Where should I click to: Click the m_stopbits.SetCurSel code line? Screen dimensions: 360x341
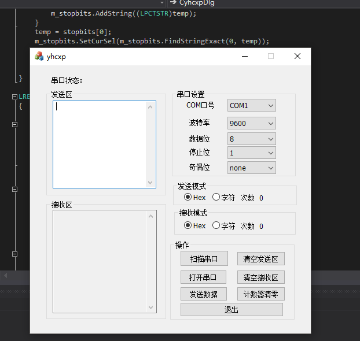[152, 41]
